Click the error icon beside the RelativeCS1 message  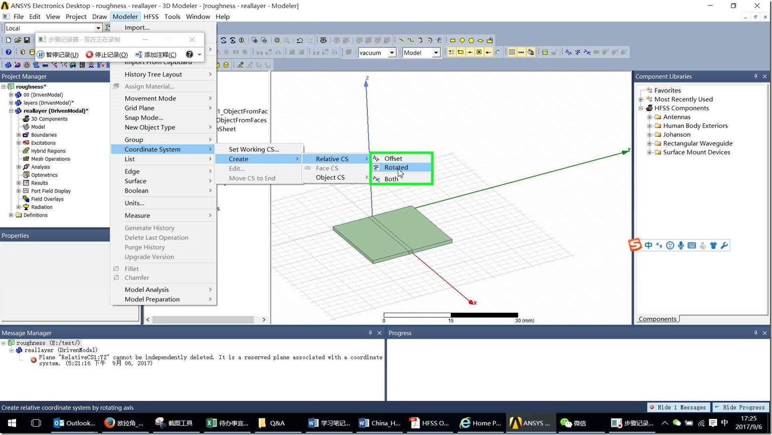pyautogui.click(x=34, y=360)
